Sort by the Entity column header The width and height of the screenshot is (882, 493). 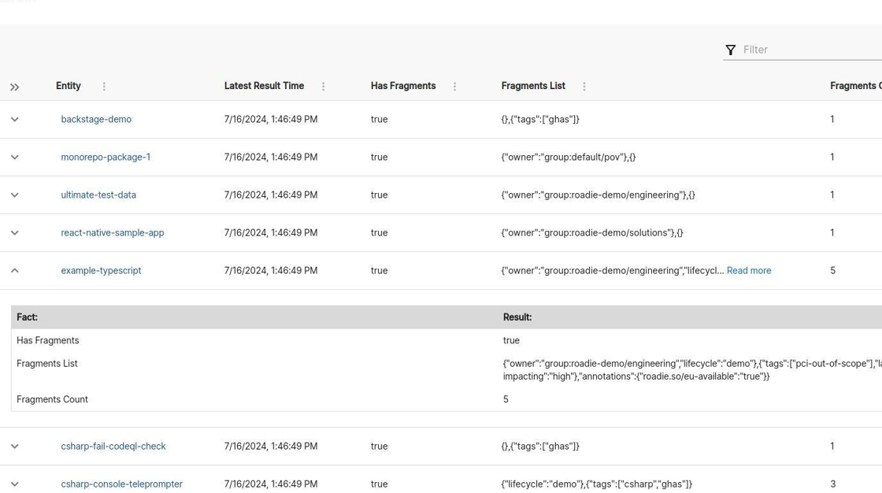tap(68, 86)
